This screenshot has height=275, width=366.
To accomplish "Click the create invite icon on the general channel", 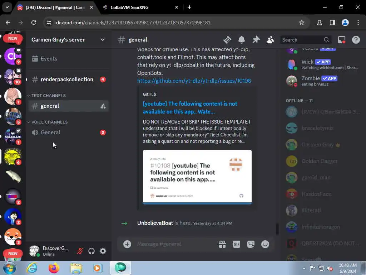I will coord(103,106).
